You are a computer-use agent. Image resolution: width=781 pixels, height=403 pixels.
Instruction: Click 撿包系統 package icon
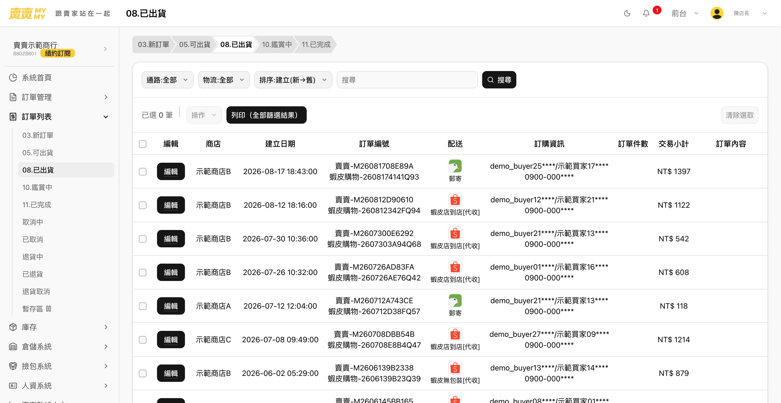coord(13,366)
